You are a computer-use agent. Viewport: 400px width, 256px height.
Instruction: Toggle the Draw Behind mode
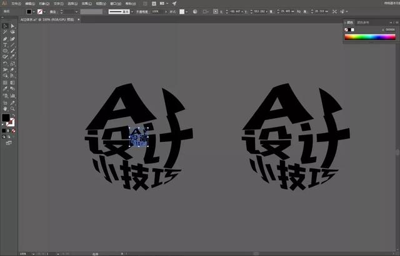coord(9,137)
